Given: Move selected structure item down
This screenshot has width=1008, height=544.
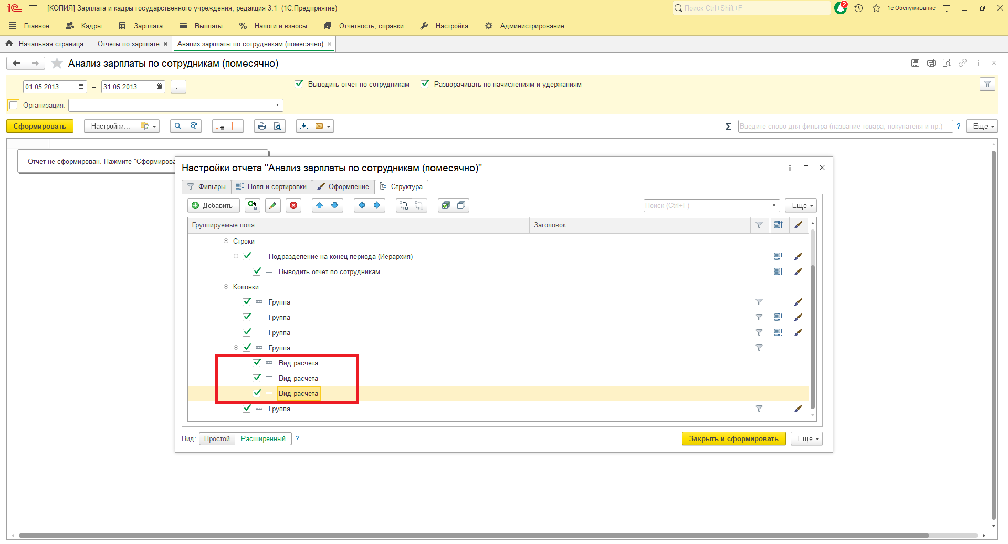Looking at the screenshot, I should tap(335, 205).
